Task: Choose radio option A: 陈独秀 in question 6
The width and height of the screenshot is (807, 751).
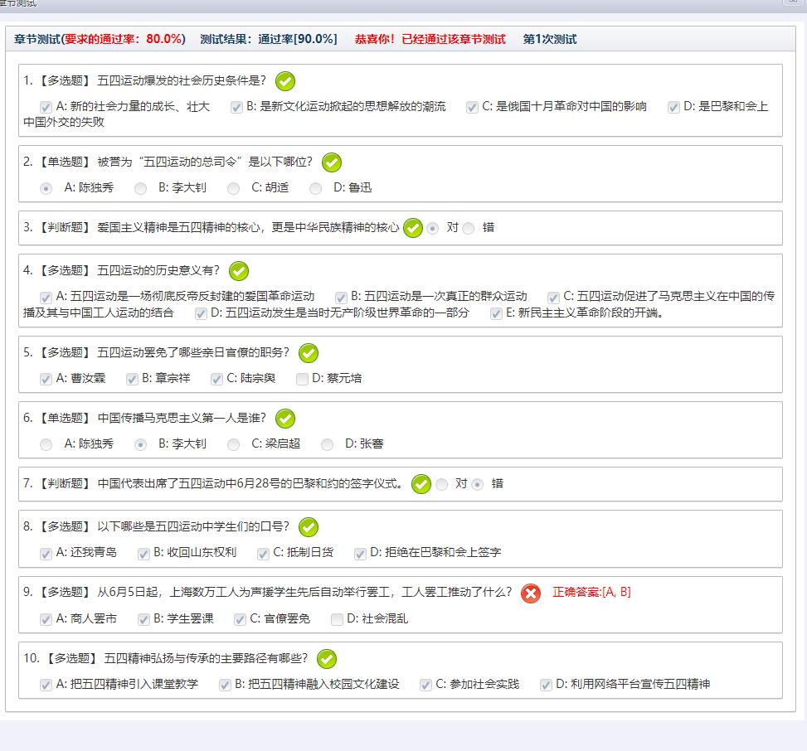Action: 46,444
